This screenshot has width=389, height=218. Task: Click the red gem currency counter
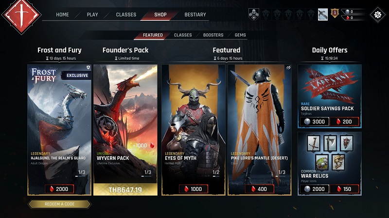tap(354, 17)
